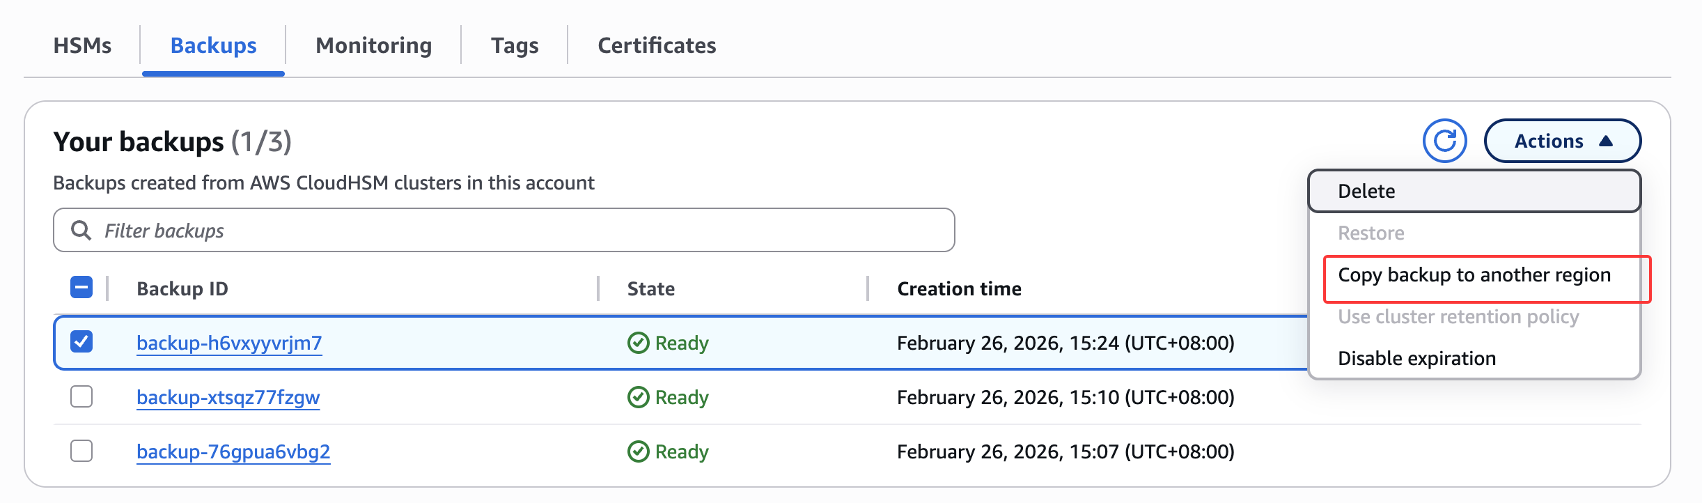Choose Disable expiration from Actions menu
The image size is (1702, 503).
click(1416, 358)
